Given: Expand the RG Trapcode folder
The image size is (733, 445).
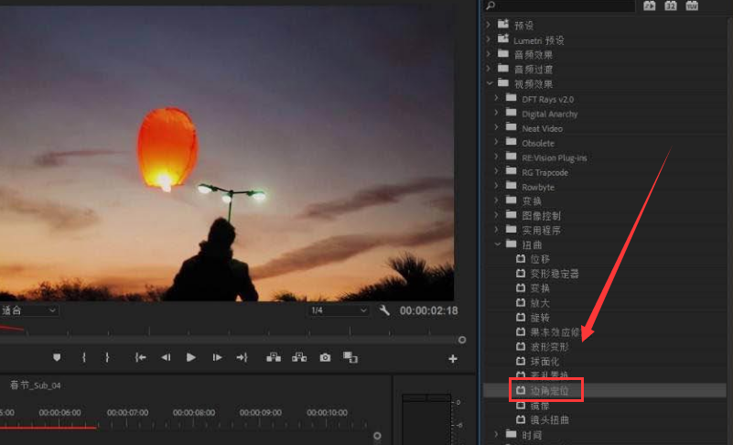Looking at the screenshot, I should (x=498, y=172).
